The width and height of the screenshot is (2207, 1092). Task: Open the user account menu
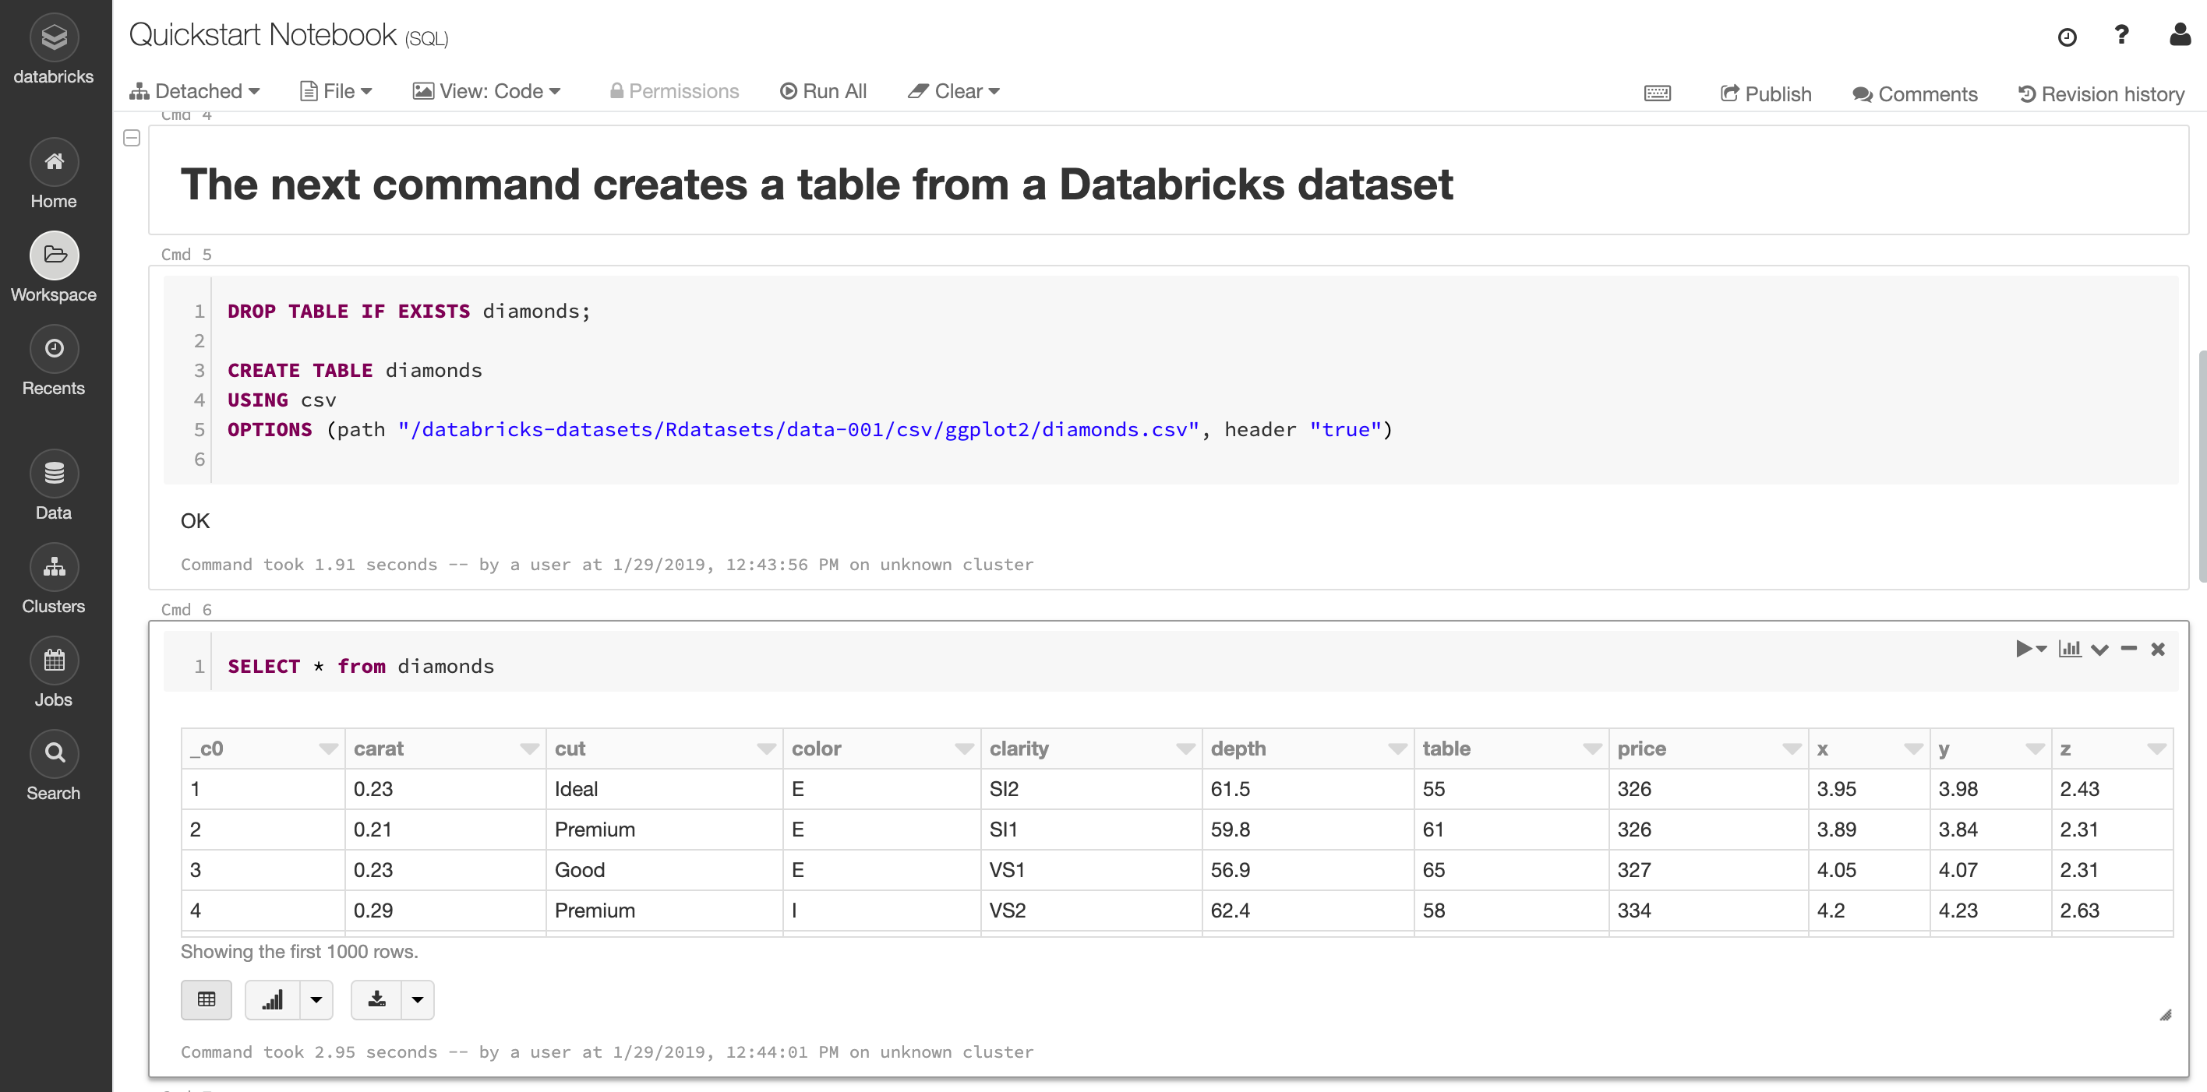click(x=2180, y=34)
